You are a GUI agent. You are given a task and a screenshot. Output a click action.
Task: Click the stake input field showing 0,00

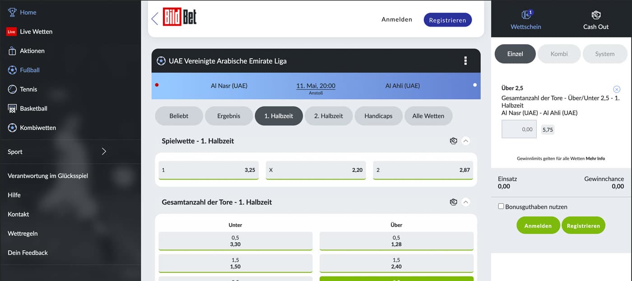(519, 129)
